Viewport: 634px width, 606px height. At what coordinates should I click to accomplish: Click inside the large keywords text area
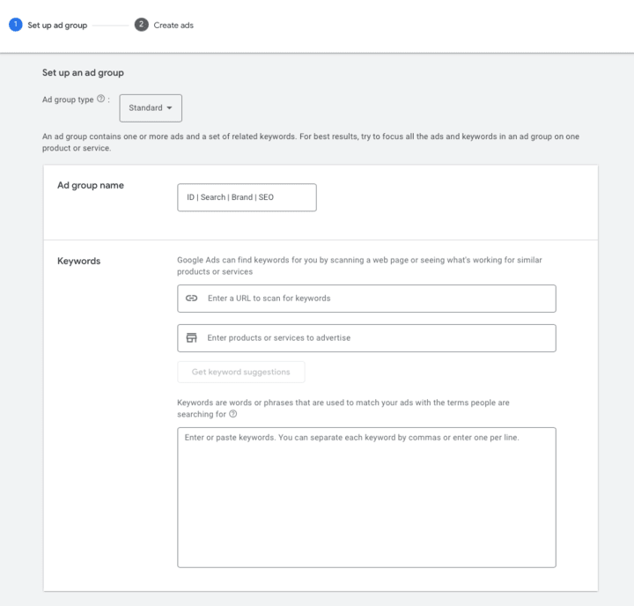point(366,498)
